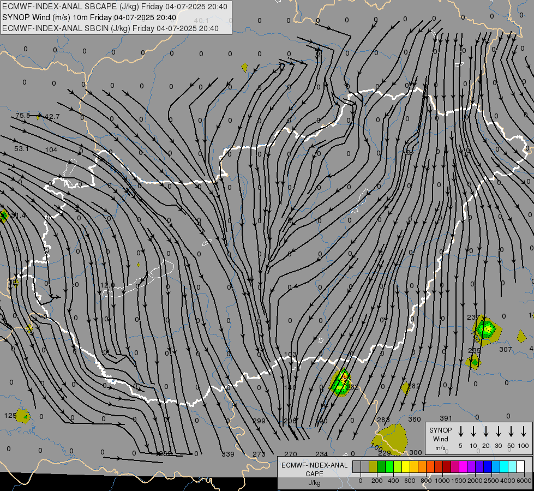Viewport: 534px width, 491px height.
Task: Click the 2500 tick label on CAPE scale
Action: [491, 481]
